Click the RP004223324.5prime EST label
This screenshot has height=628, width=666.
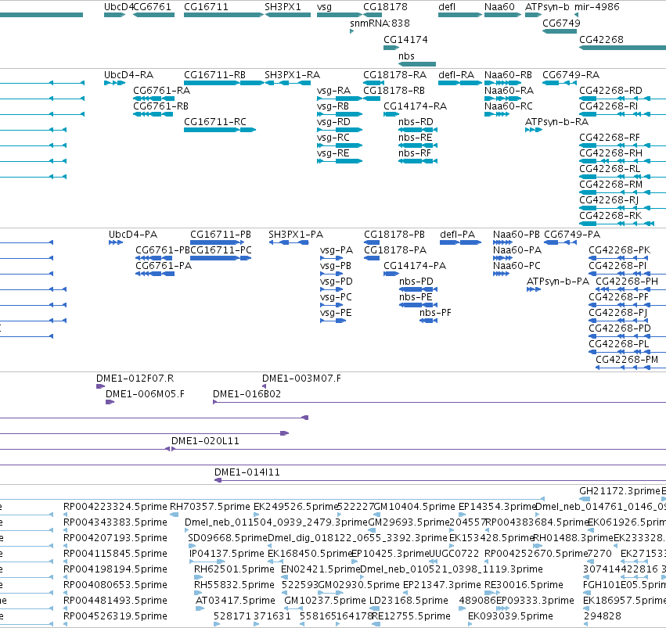tap(115, 507)
